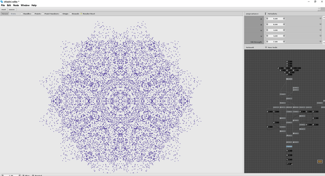
Task: Click the Network panel label
Action: (x=250, y=47)
